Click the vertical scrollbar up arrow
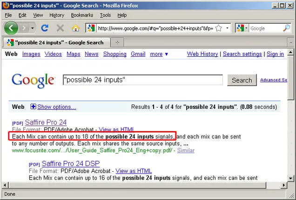Screen dimensions: 296x200 [291, 52]
